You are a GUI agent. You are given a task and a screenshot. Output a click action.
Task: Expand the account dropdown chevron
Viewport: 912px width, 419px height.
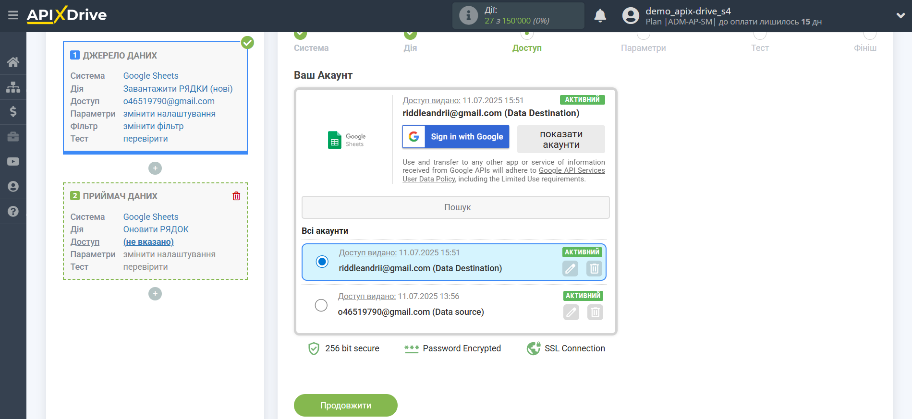[x=900, y=15]
